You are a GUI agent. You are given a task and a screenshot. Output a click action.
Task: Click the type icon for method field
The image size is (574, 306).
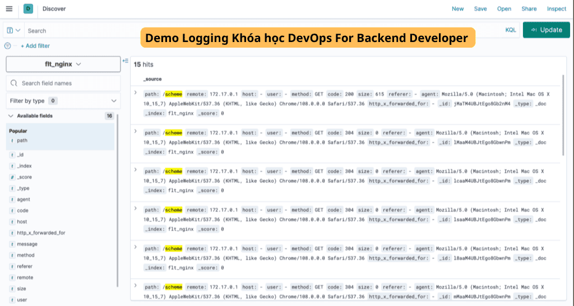12,255
